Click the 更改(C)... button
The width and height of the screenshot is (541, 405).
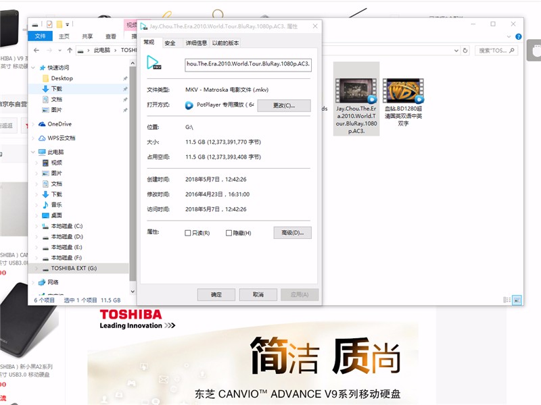click(284, 105)
